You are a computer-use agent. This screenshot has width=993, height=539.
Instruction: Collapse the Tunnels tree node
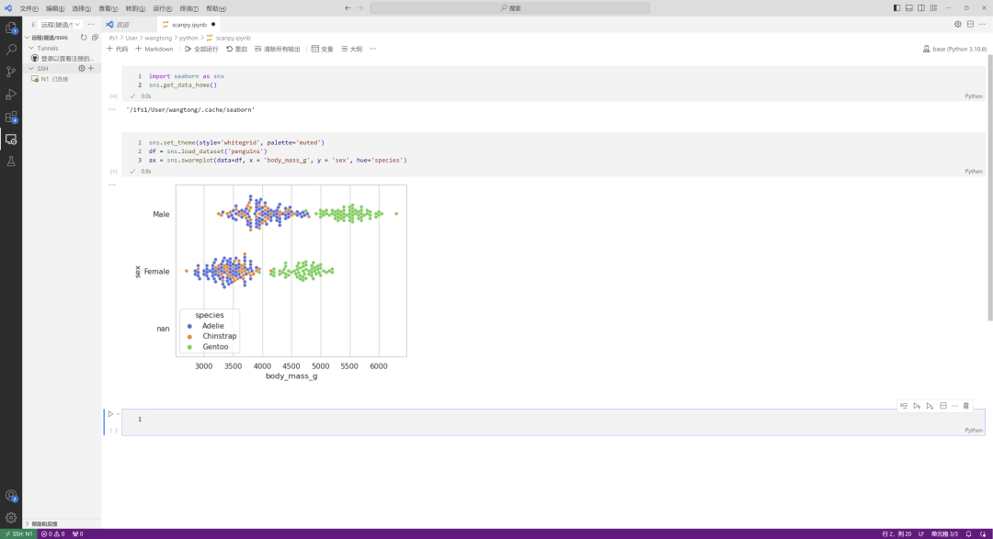31,48
